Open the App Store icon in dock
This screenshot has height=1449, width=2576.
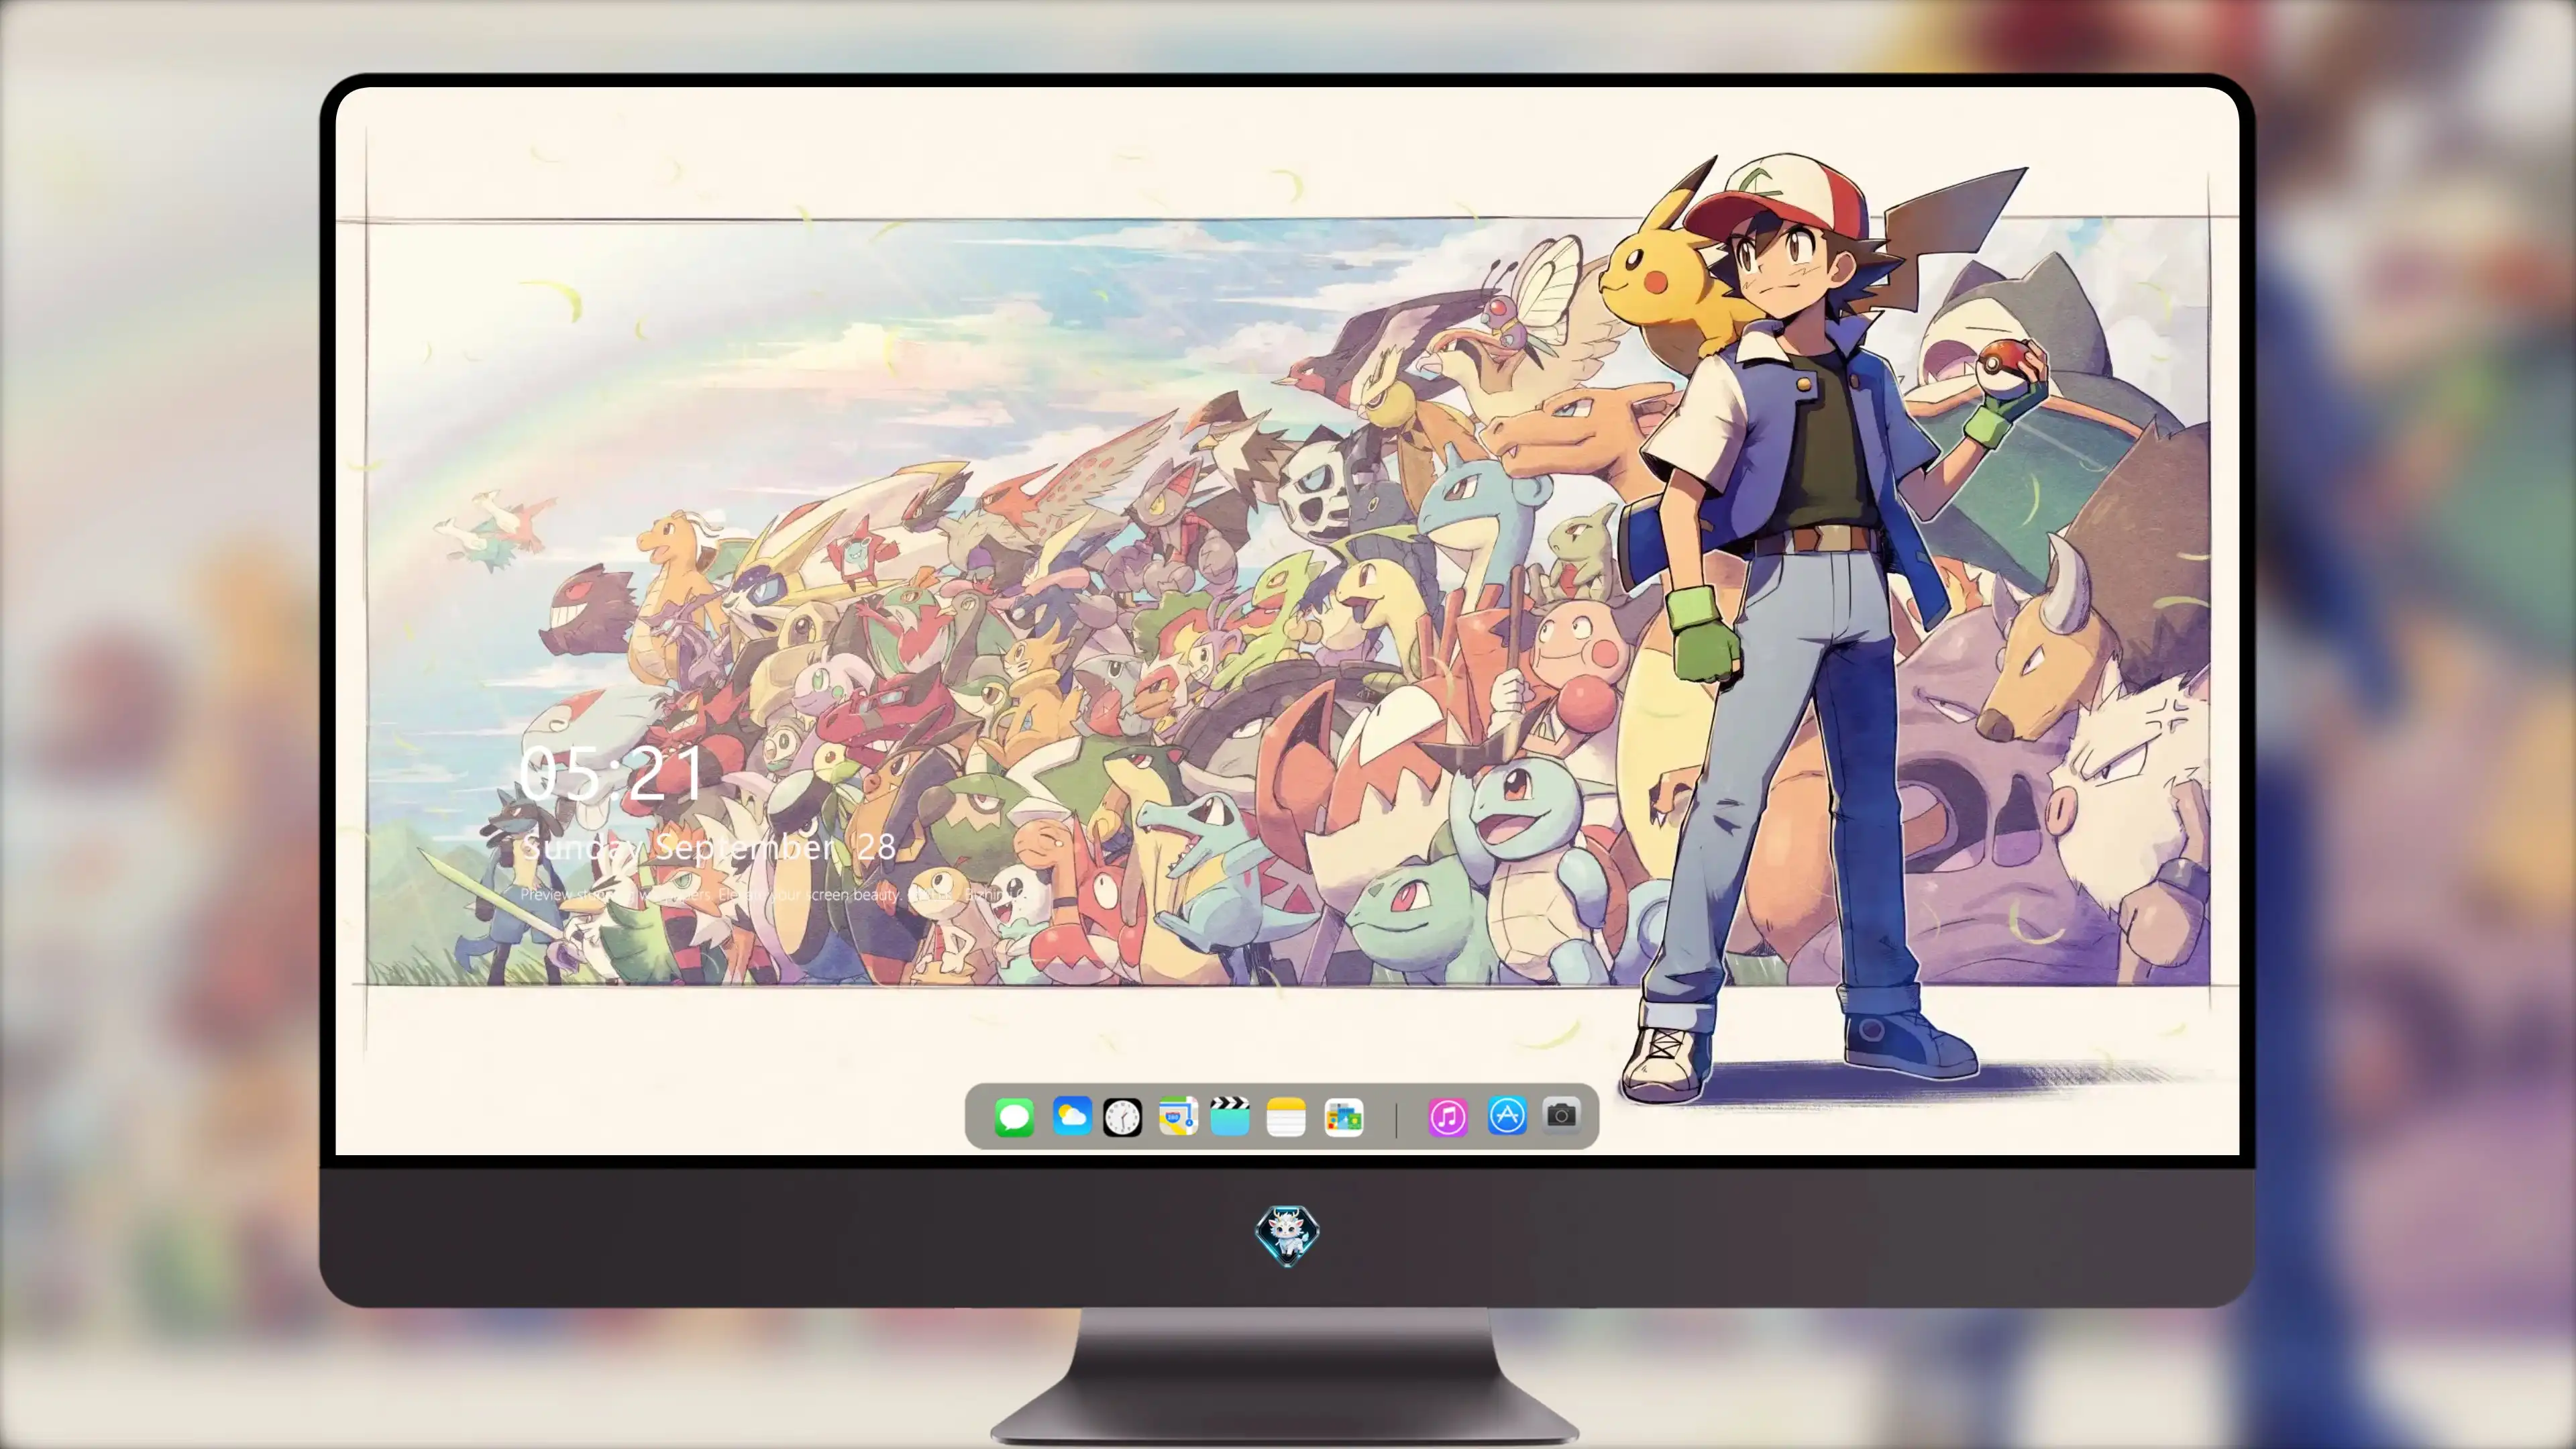pyautogui.click(x=1506, y=1115)
